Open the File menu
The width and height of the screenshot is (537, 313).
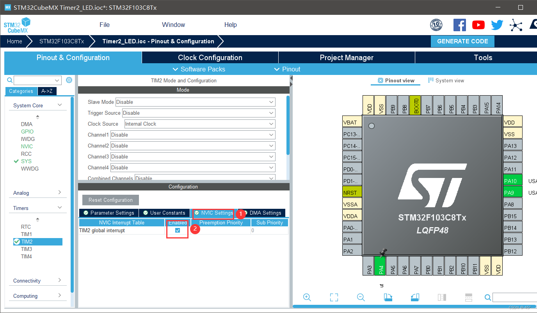[105, 25]
